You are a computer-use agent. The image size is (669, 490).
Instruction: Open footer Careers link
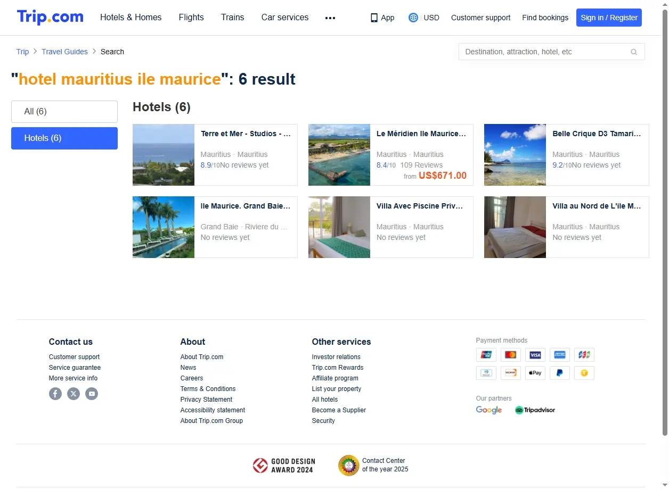pyautogui.click(x=192, y=378)
